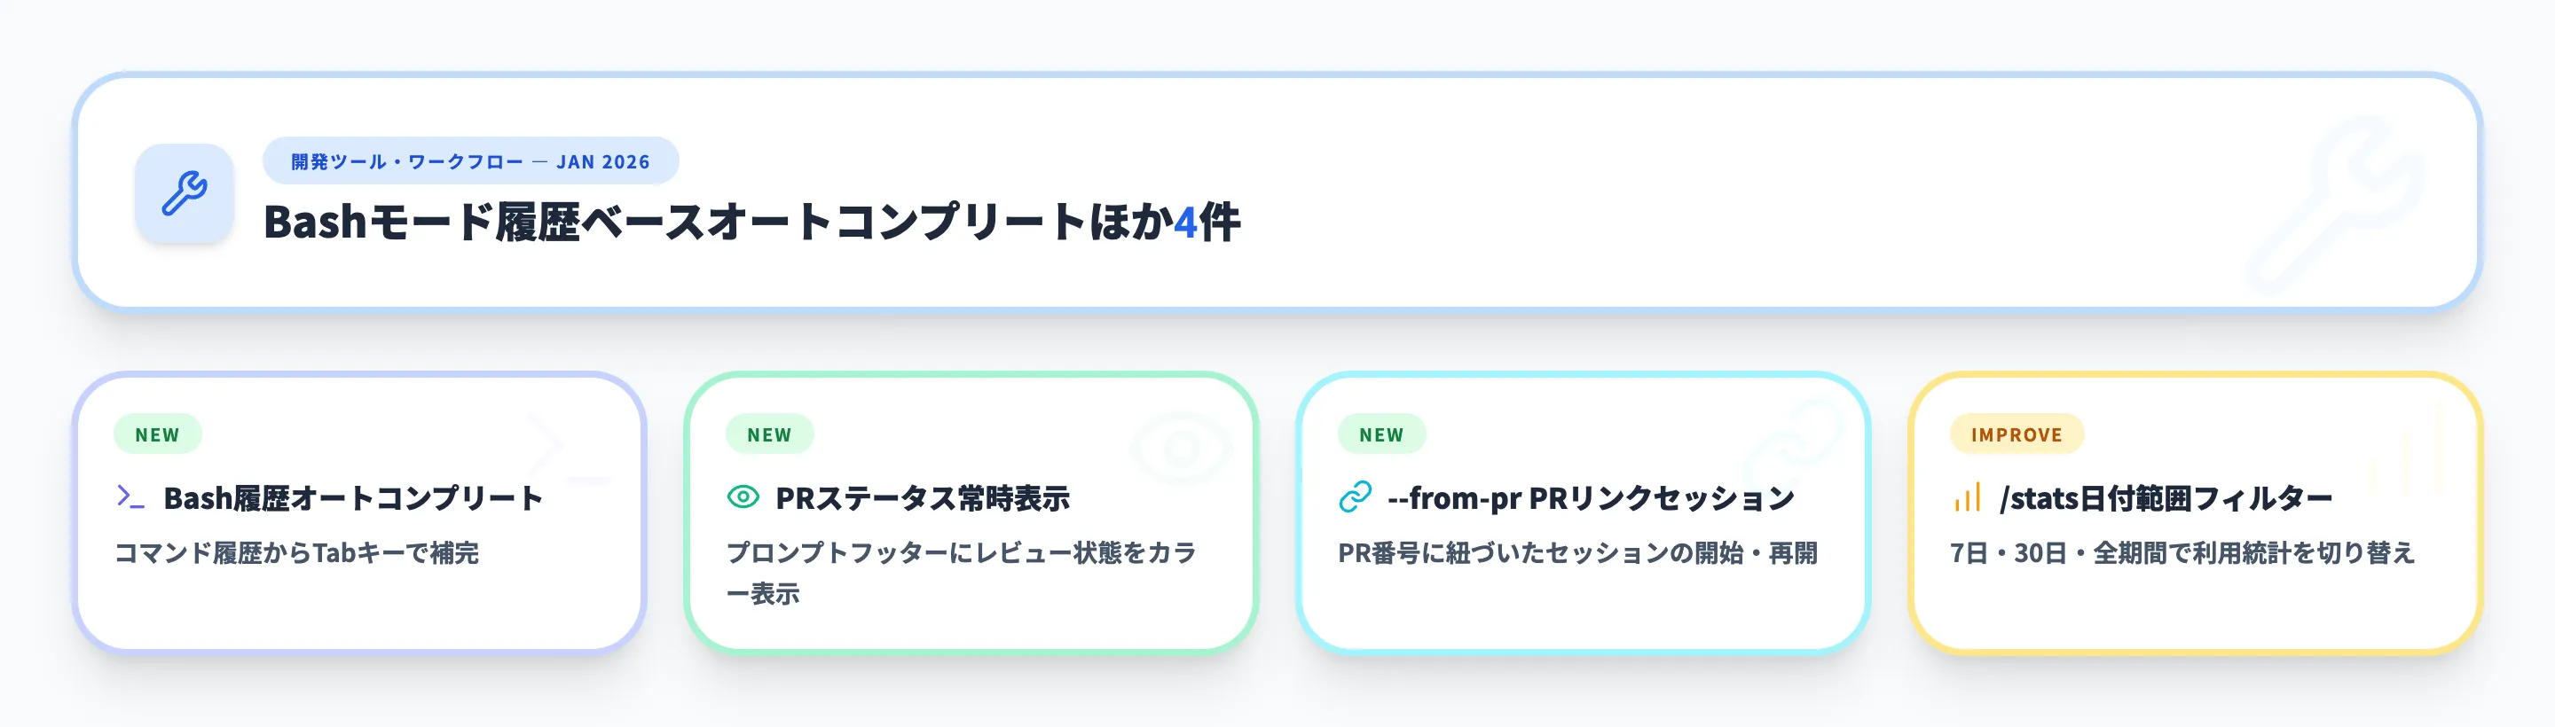Click the コマンド履歴からTabキーで補完 description

(296, 552)
